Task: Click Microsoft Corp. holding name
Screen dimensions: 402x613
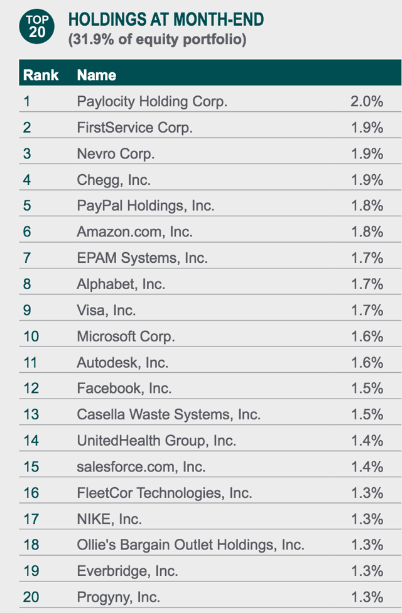Action: tap(126, 336)
